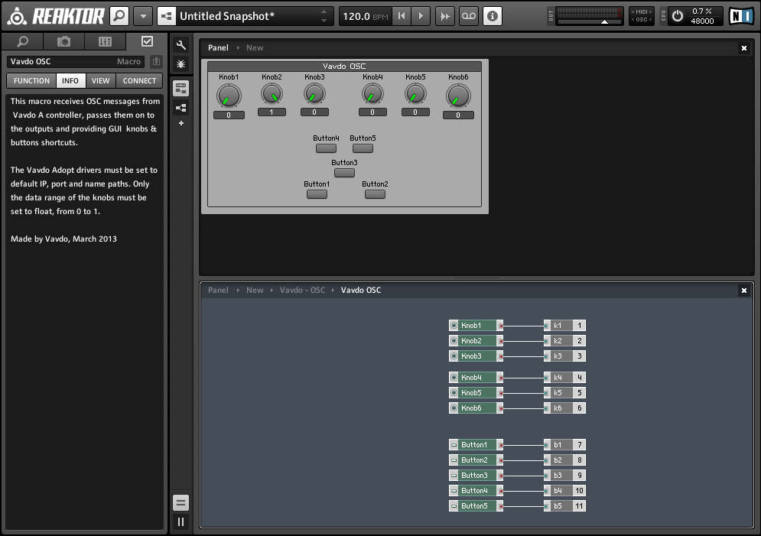Viewport: 761px width, 536px height.
Task: Open the sidebar browser search tab
Action: [x=22, y=42]
